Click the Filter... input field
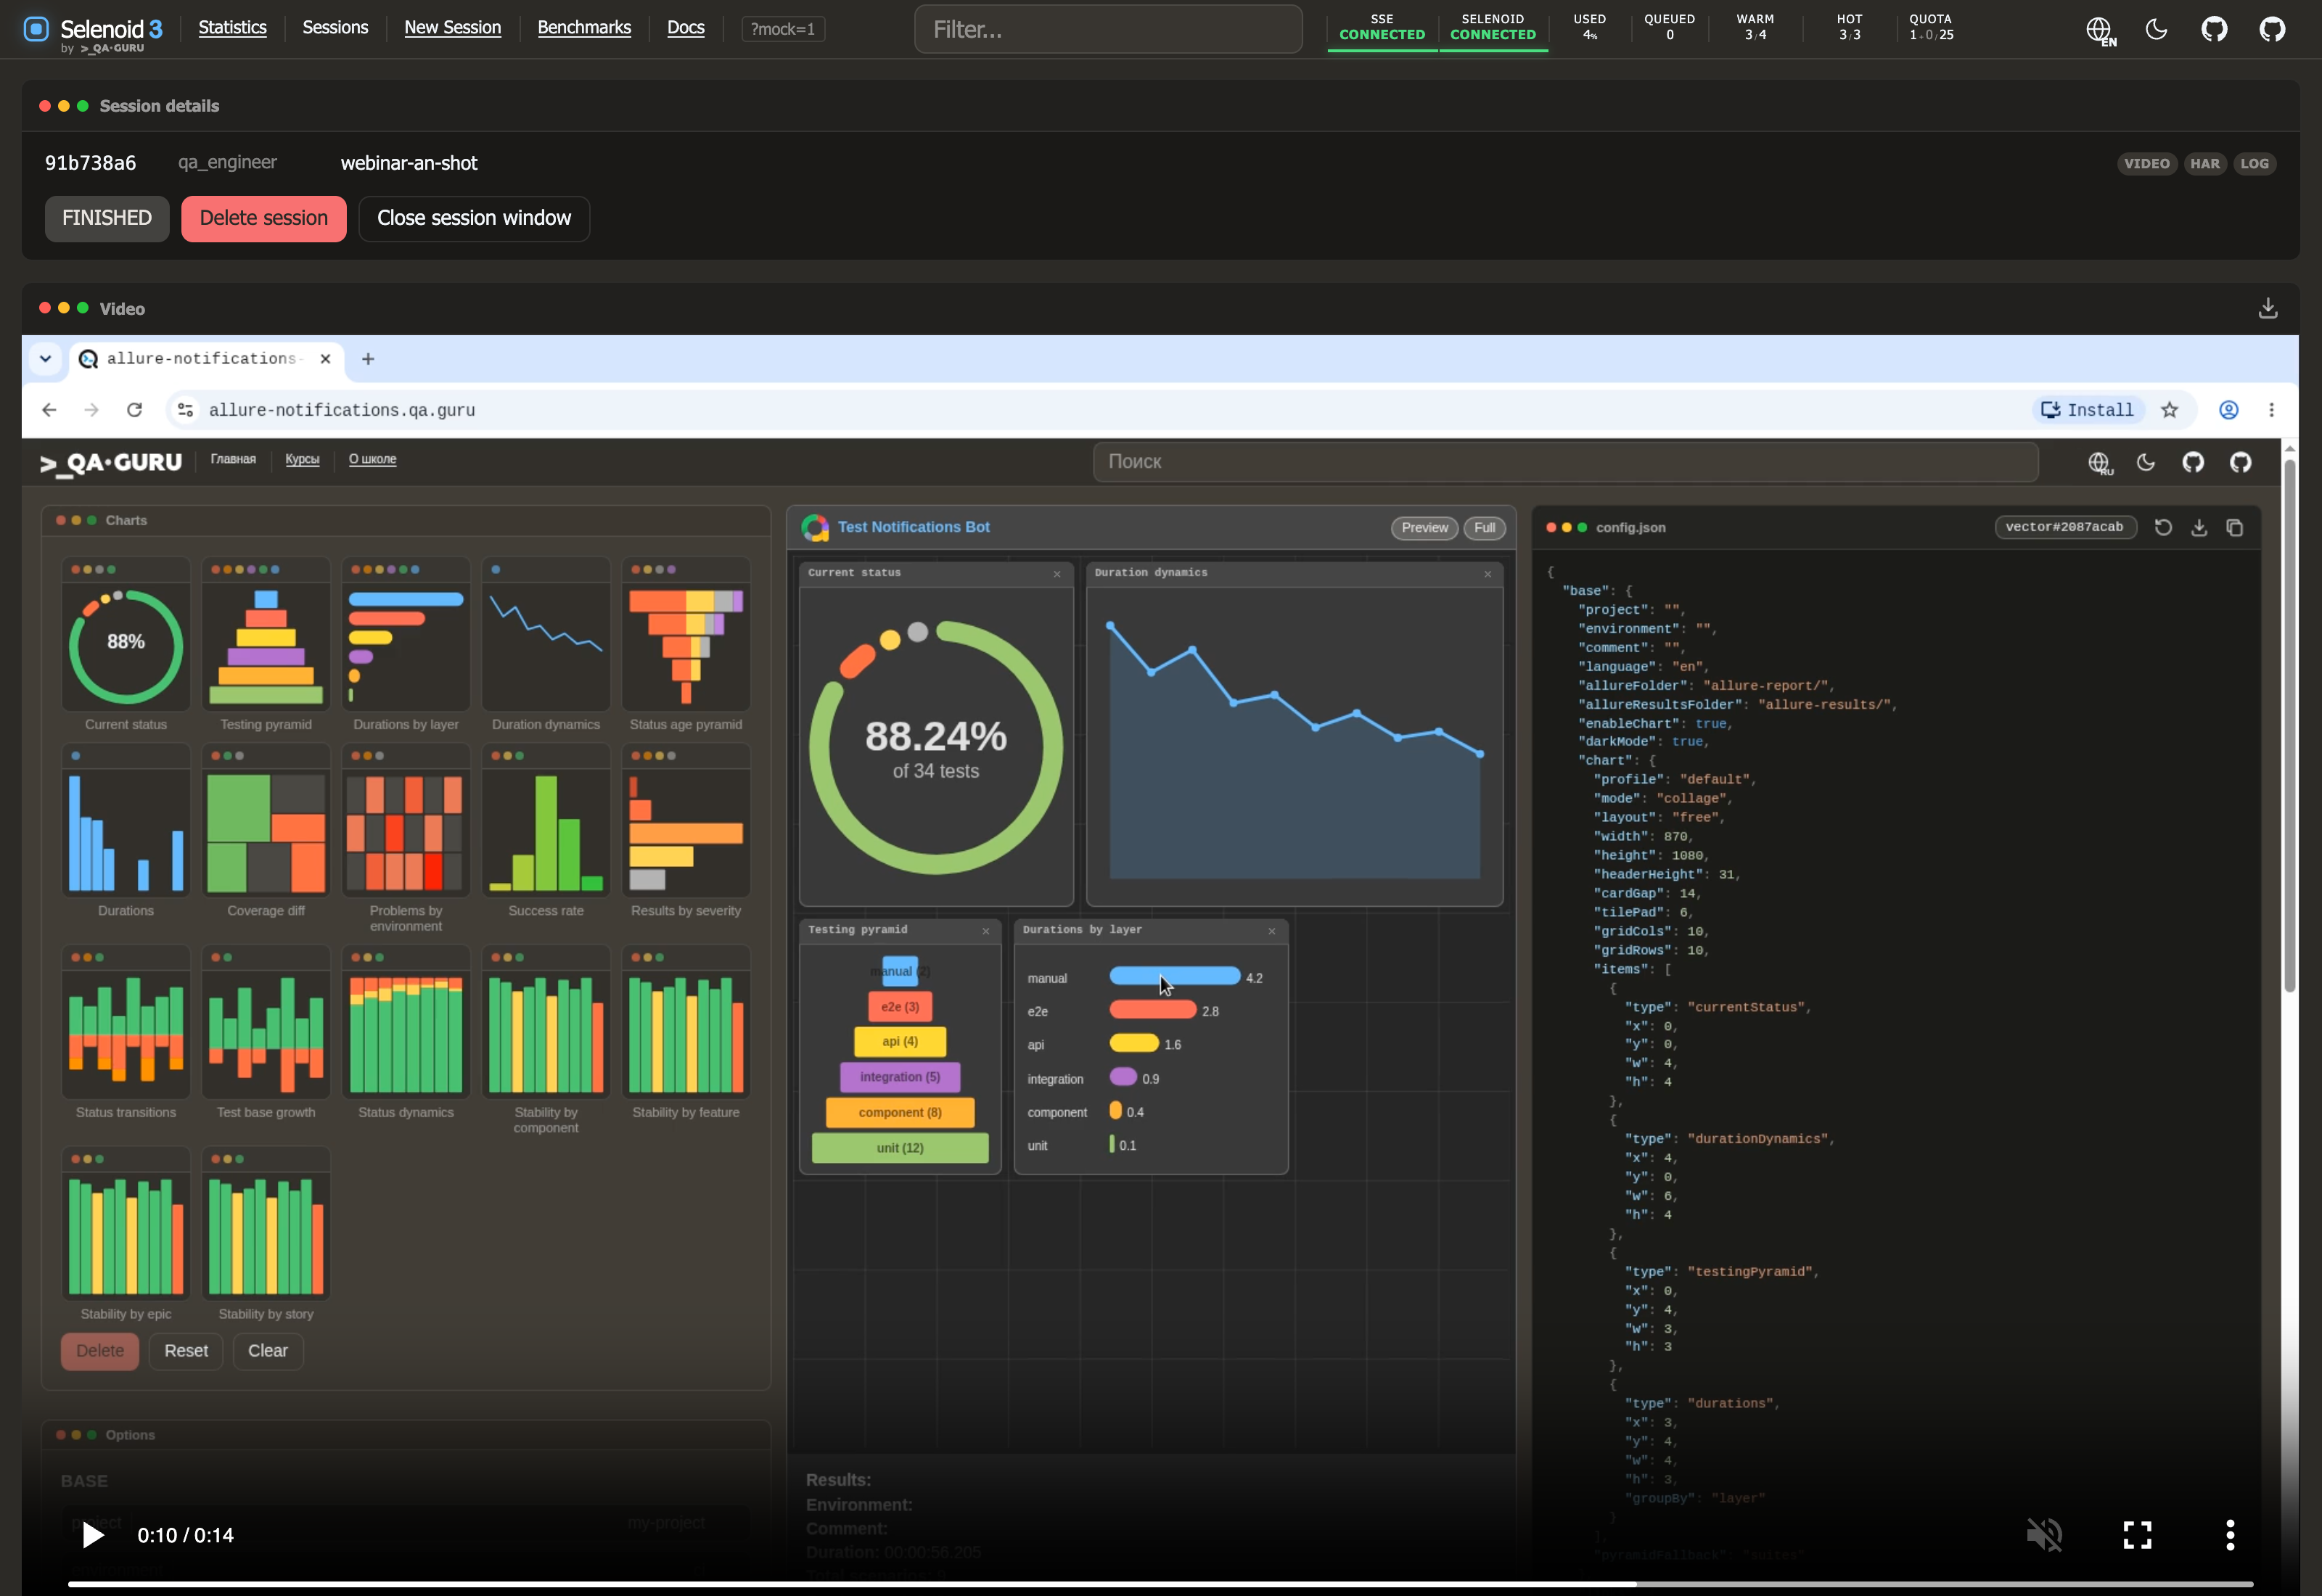2322x1596 pixels. (x=1108, y=29)
